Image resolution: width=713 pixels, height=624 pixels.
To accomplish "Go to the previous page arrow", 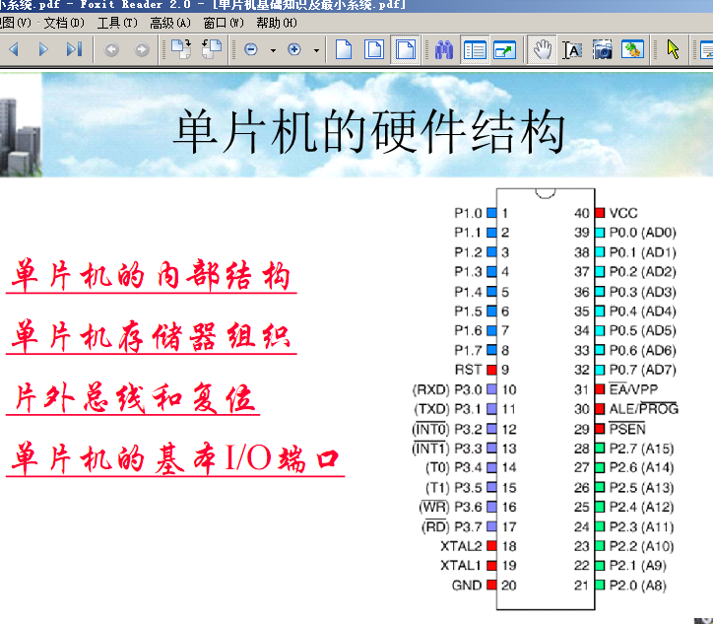I will tap(13, 49).
